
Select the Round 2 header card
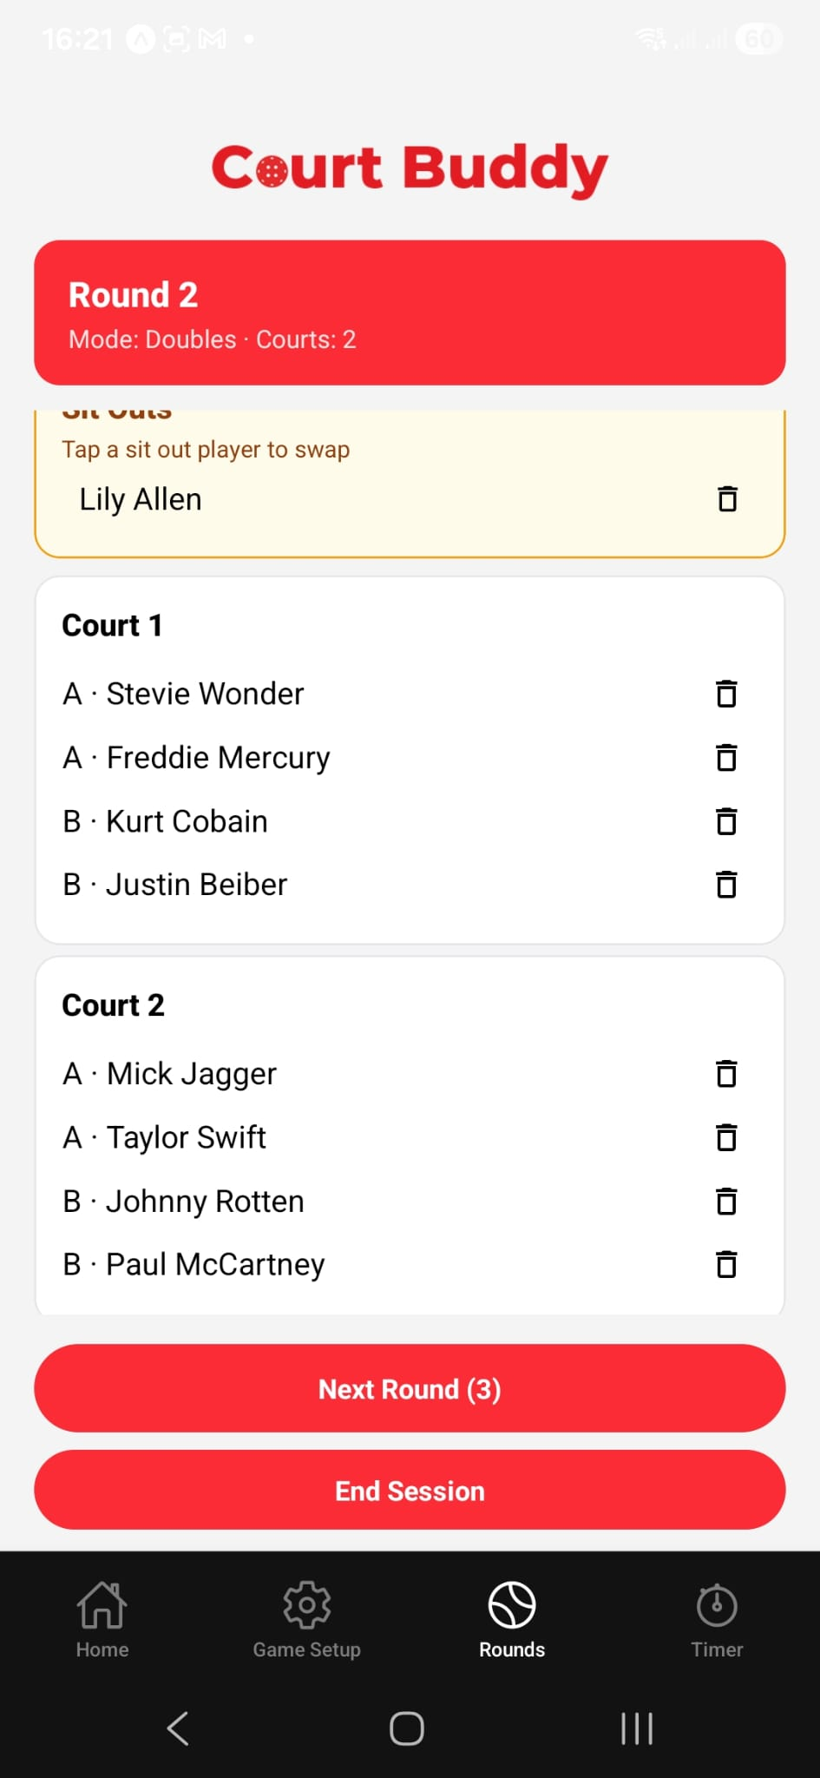410,313
